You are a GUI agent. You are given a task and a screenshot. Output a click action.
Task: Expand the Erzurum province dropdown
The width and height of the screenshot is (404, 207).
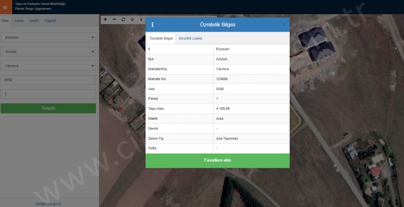pyautogui.click(x=48, y=37)
